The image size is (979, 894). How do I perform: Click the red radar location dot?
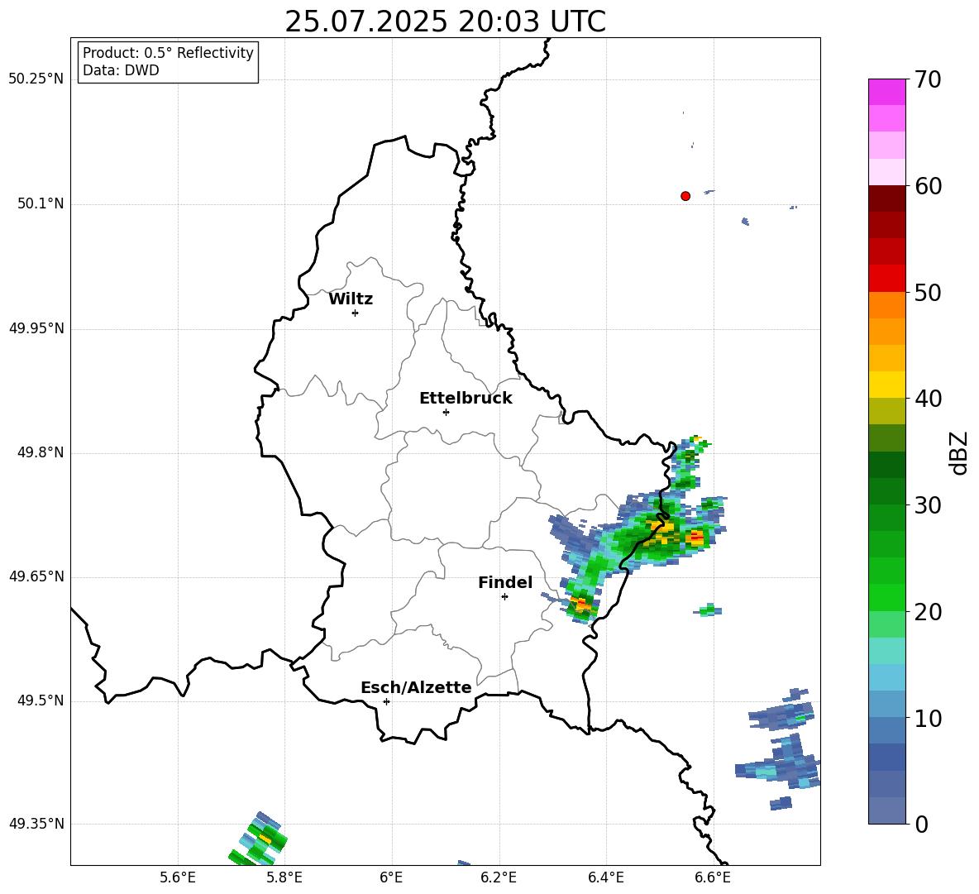(685, 196)
